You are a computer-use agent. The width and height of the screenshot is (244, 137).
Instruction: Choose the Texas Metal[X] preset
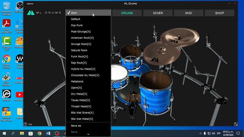[x=88, y=100]
